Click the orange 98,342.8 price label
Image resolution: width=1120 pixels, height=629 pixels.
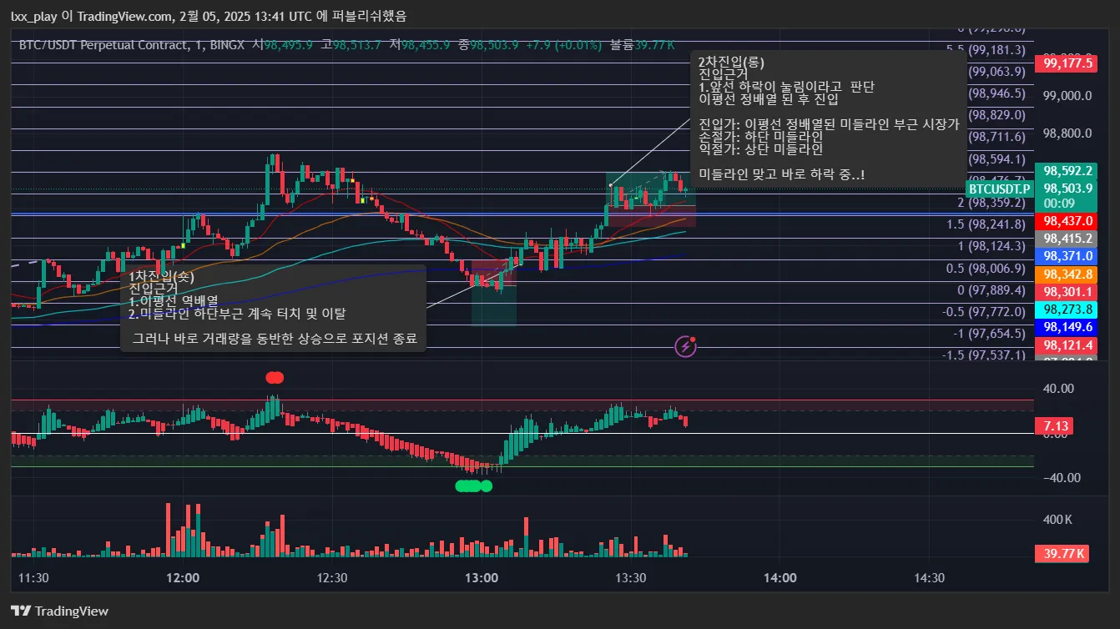[1067, 274]
